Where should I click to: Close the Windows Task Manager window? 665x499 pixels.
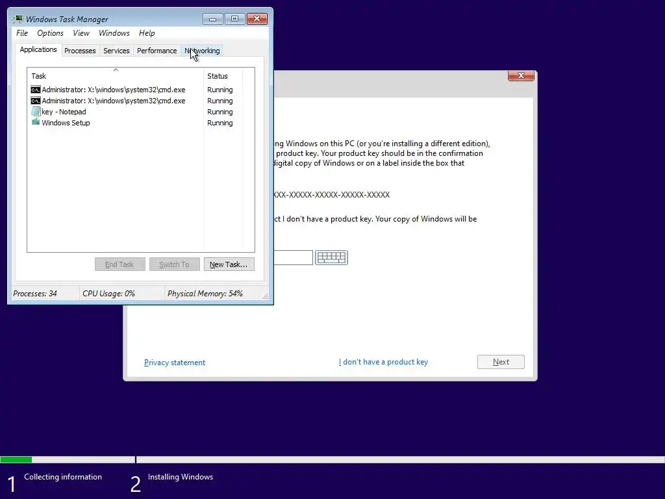click(x=257, y=19)
